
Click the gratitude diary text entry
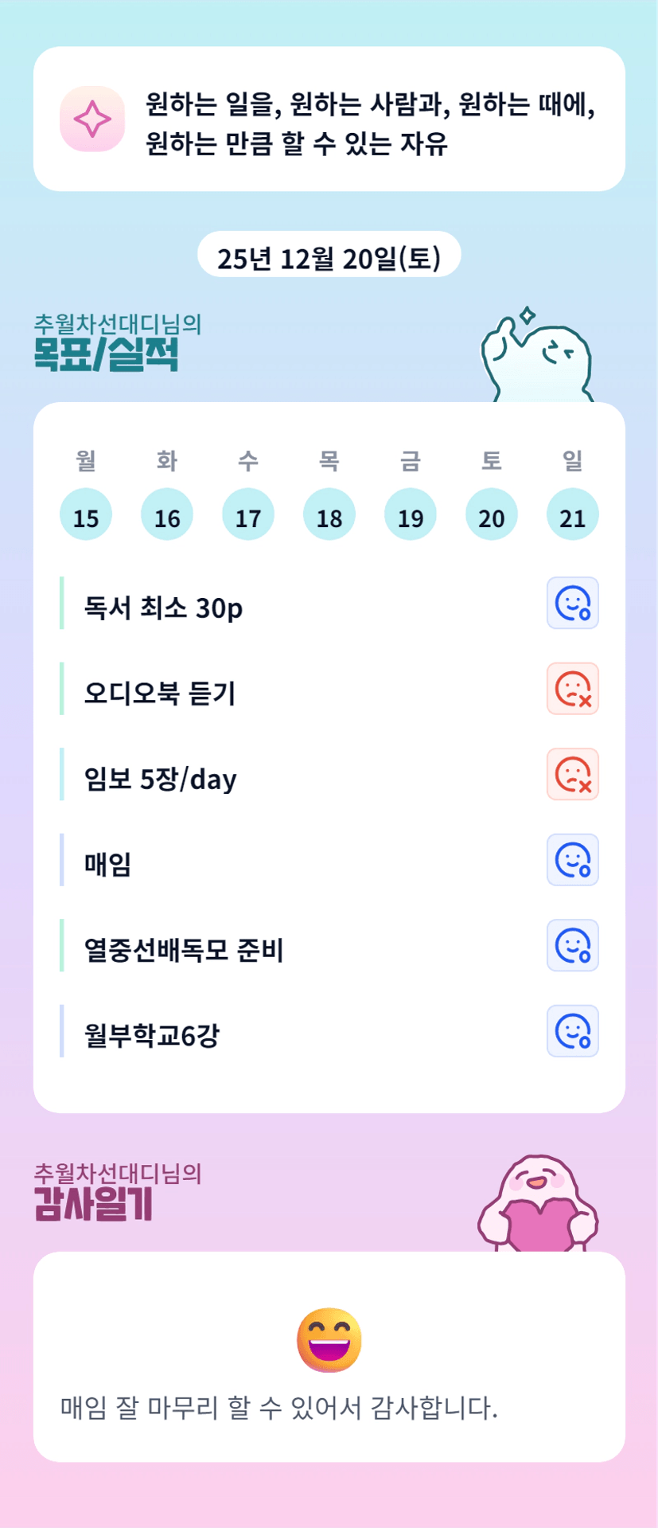point(279,1408)
